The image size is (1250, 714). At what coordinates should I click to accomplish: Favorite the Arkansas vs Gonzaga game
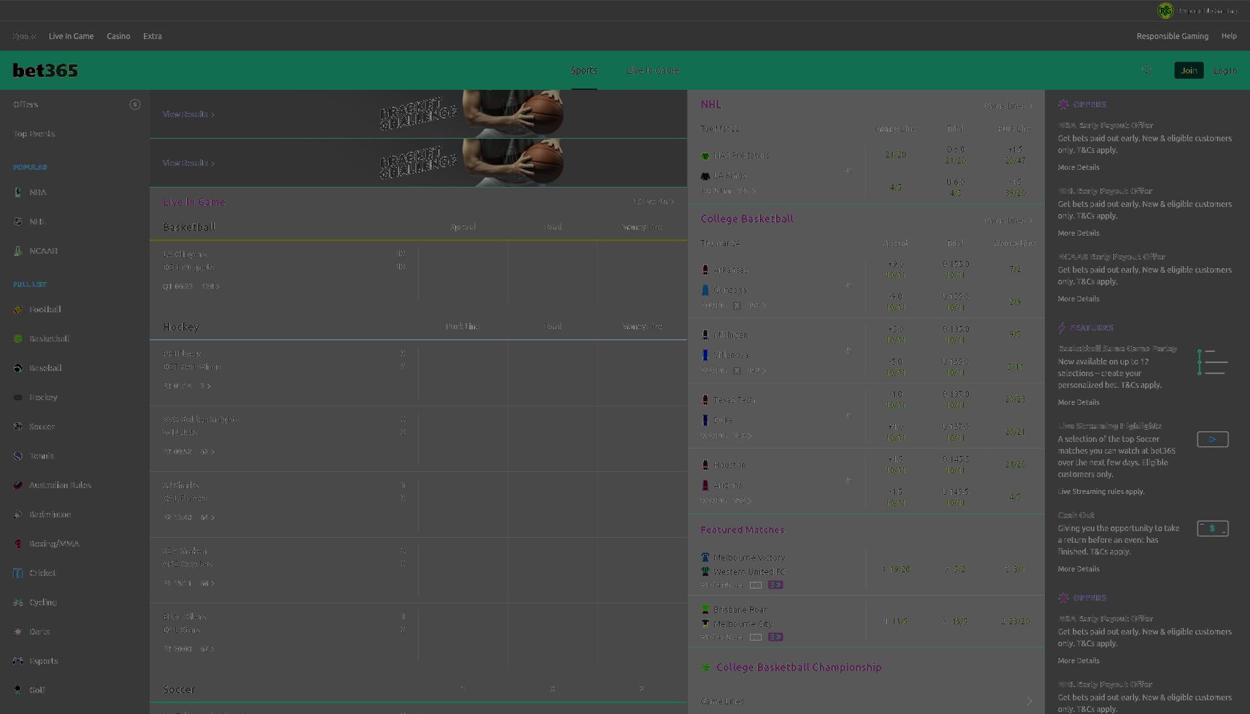pos(848,285)
